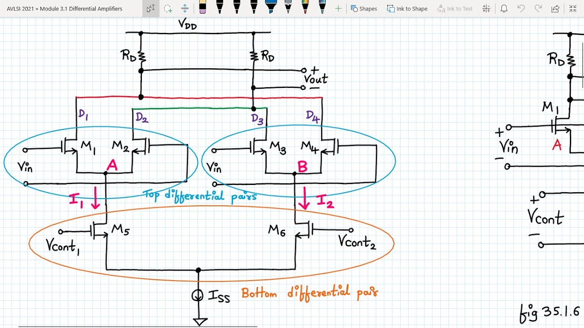Select the blue highlighter pen
The image size is (584, 328).
click(x=271, y=7)
